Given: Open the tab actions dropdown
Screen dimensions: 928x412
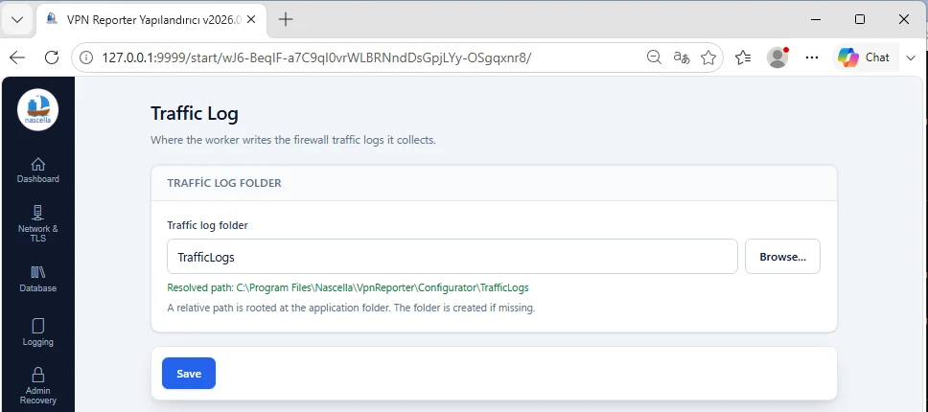Looking at the screenshot, I should click(x=17, y=19).
